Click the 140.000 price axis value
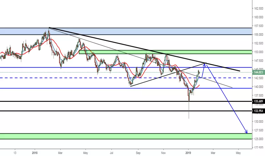This screenshot has width=265, height=156. pos(258,87)
